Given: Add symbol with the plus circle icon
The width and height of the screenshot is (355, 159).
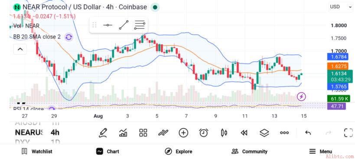Looking at the screenshot, I should 183,133.
